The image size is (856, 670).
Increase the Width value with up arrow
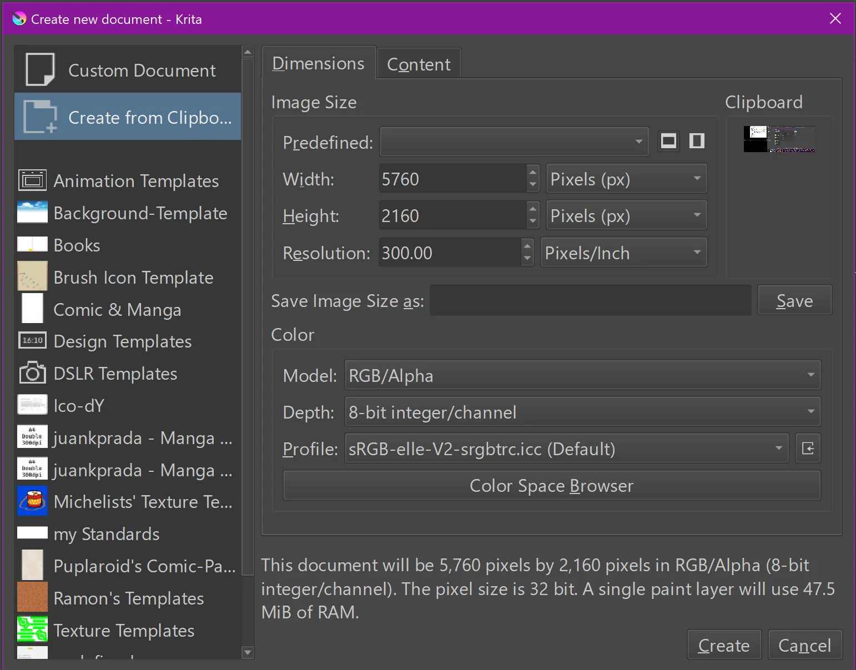tap(533, 172)
